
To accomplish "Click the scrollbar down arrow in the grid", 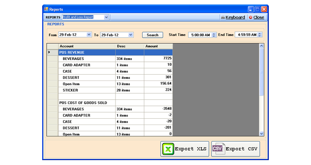I will 261,133.
